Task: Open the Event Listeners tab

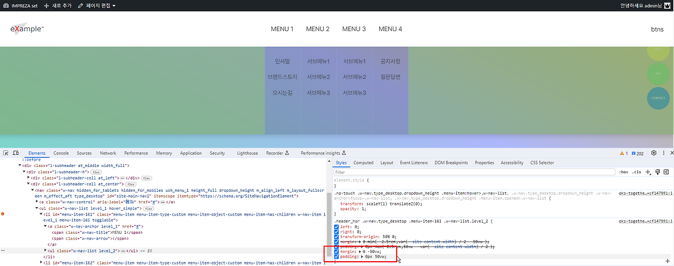Action: click(x=414, y=163)
